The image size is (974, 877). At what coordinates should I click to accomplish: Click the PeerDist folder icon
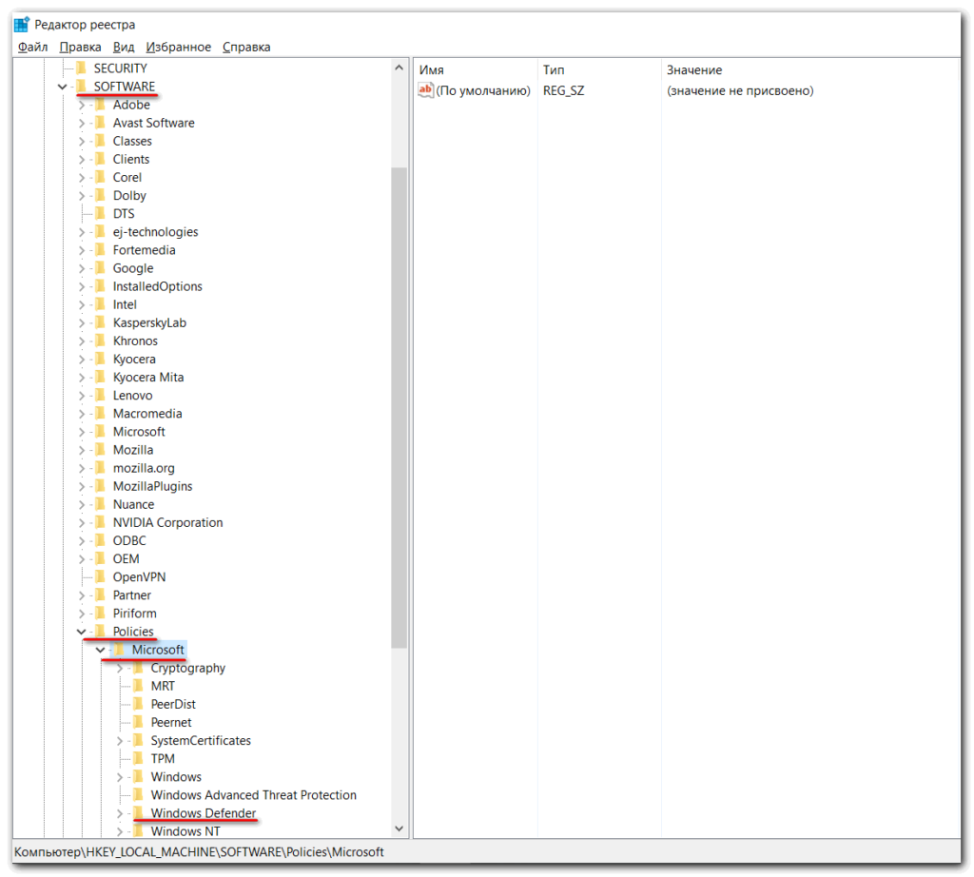139,704
